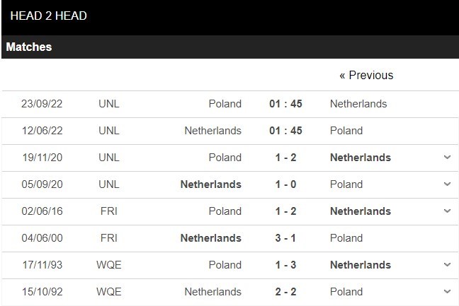Click the WQE label on 17/11/93 row
Image resolution: width=459 pixels, height=306 pixels.
[x=109, y=265]
